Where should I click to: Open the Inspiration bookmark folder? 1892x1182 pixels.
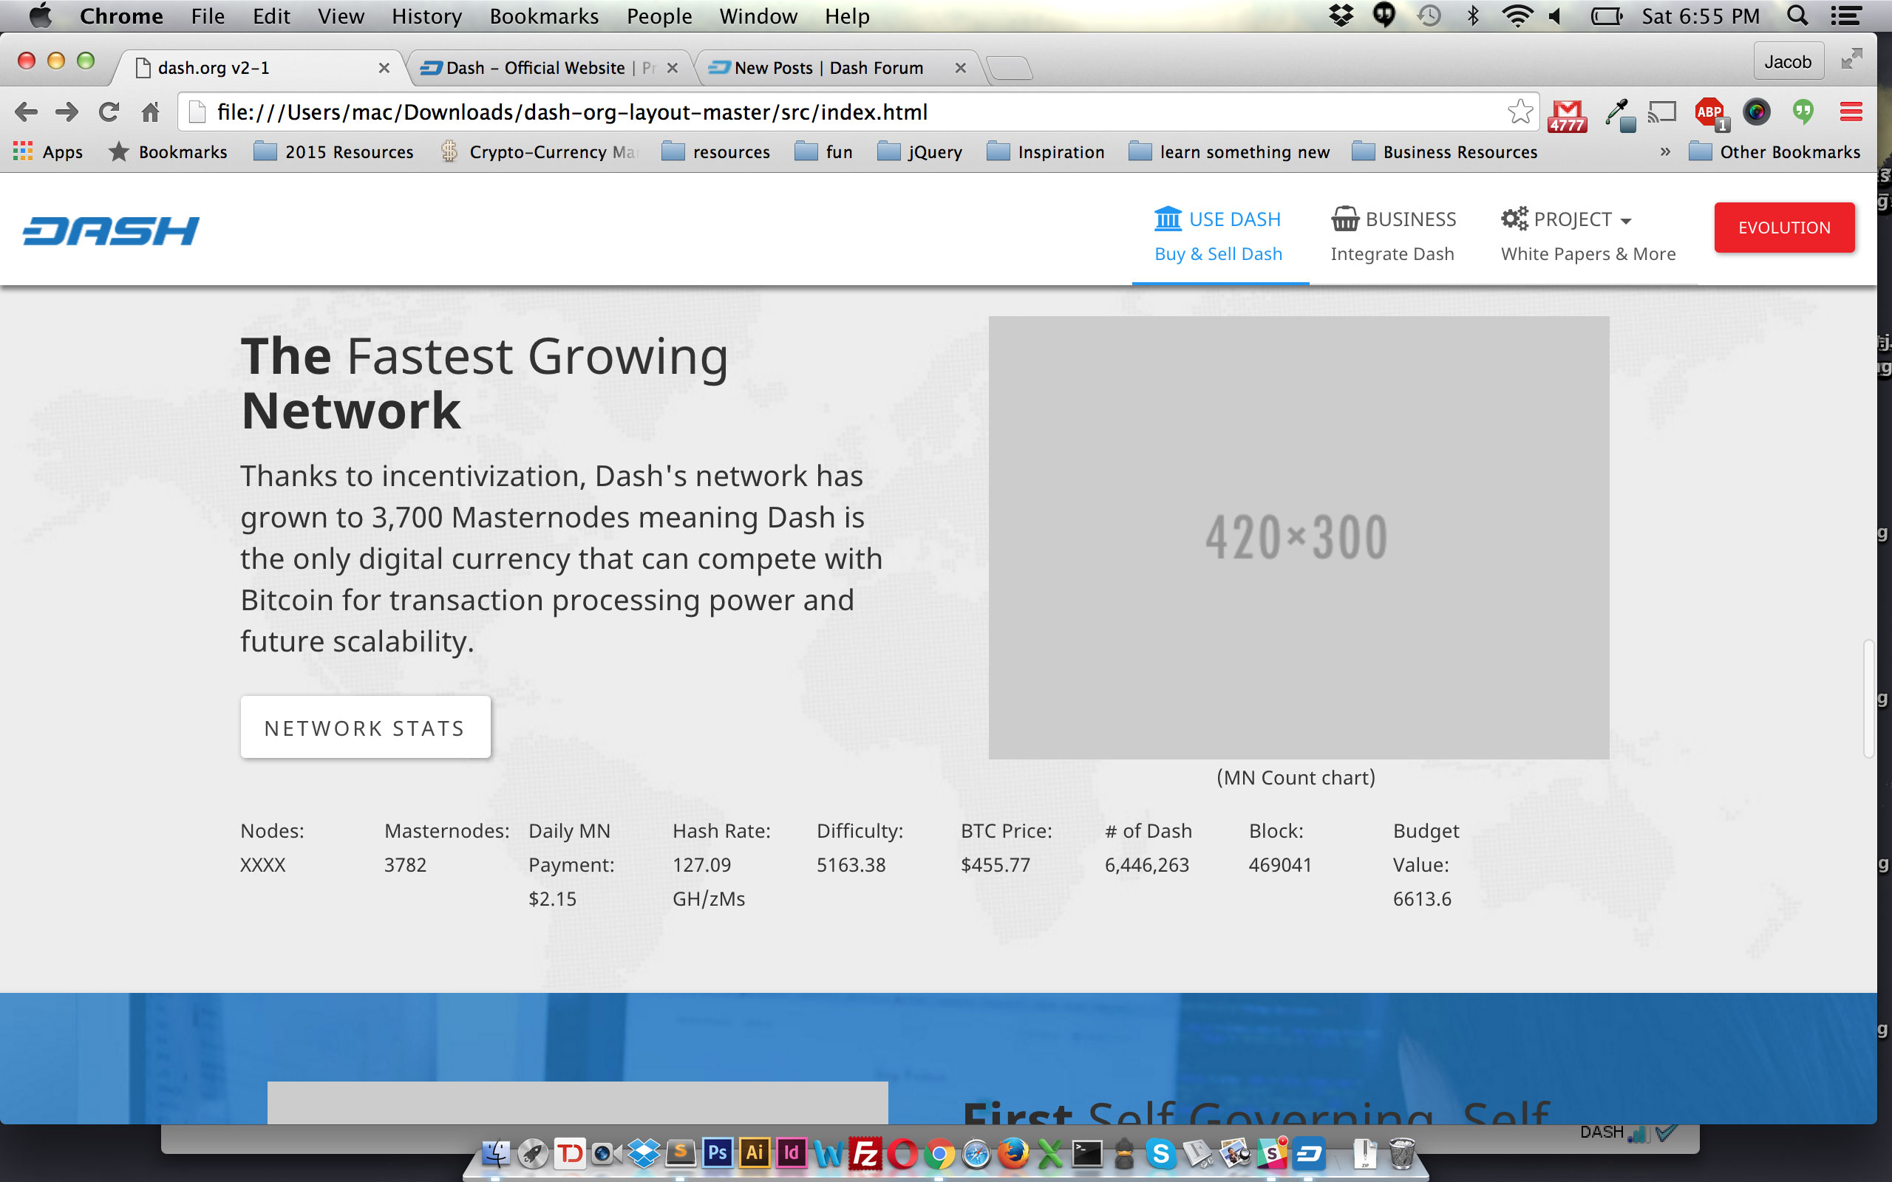[x=1046, y=151]
